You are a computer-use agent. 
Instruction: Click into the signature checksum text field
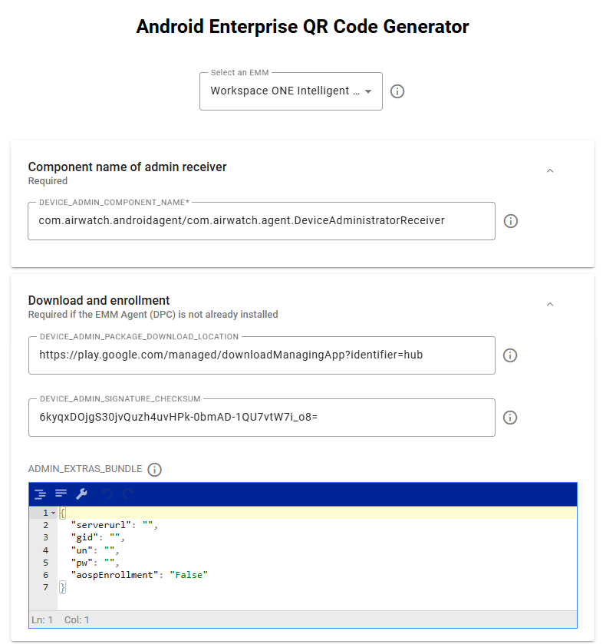262,418
